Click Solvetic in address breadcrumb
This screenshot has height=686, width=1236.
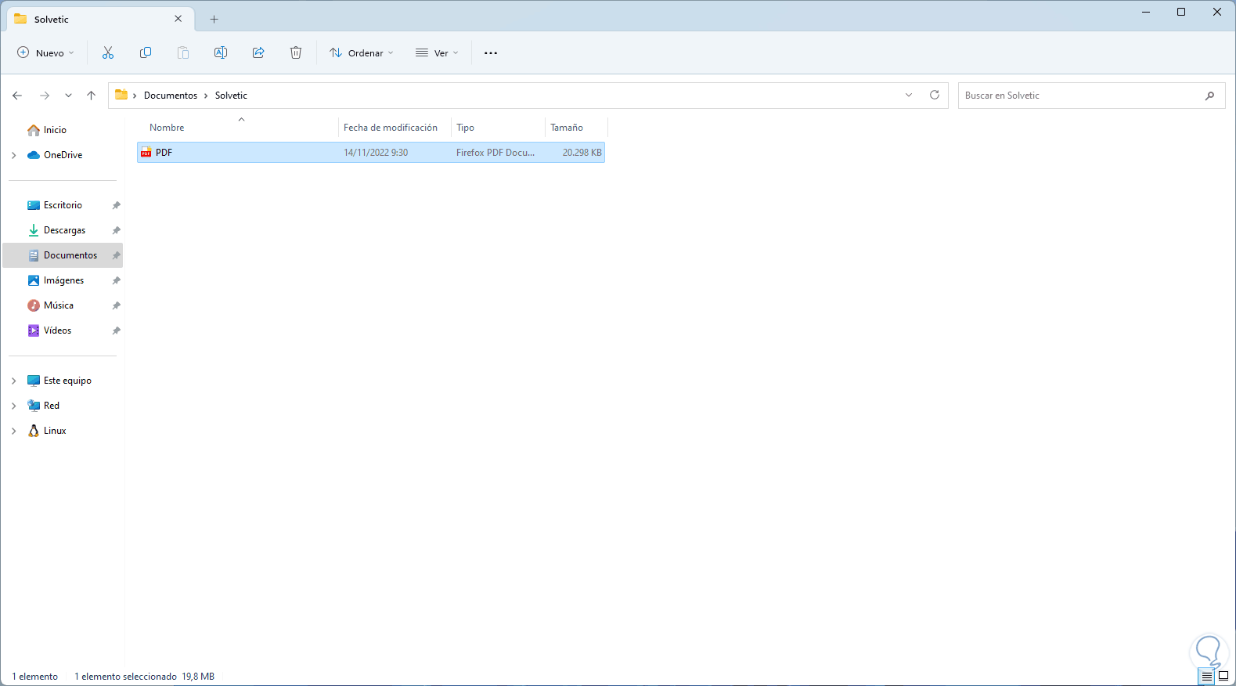click(x=231, y=96)
